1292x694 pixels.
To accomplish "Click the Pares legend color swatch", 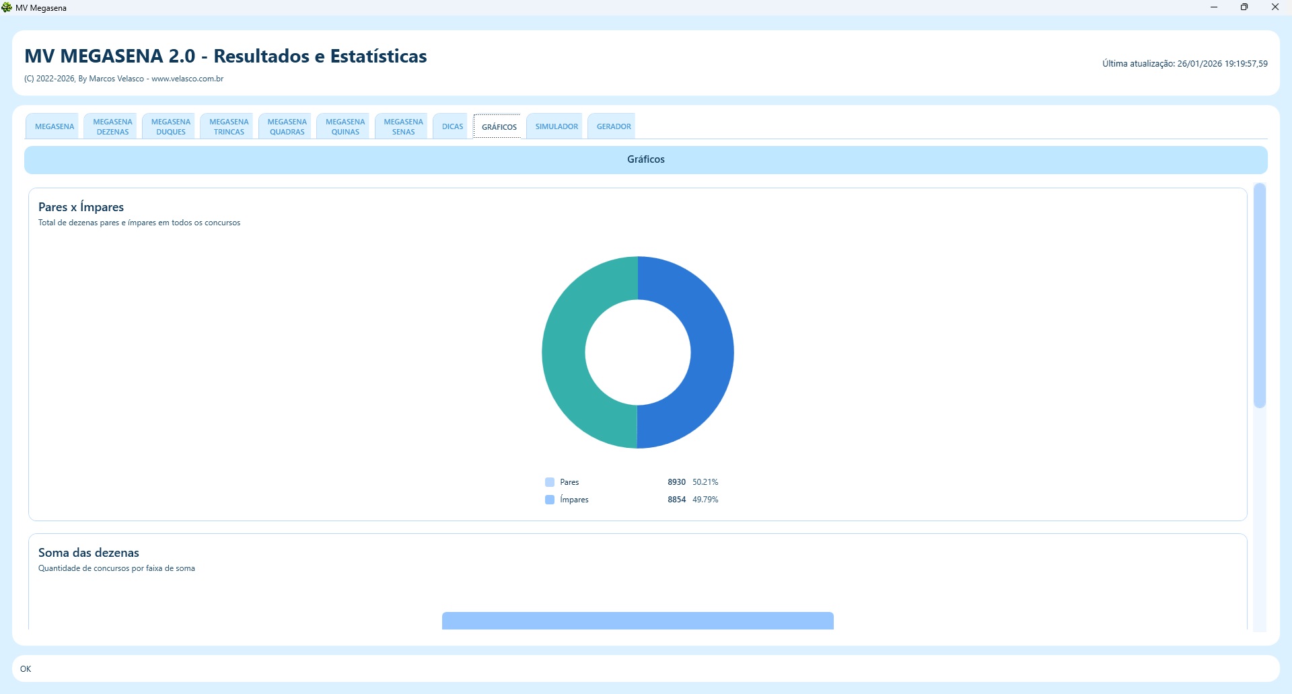I will (550, 482).
